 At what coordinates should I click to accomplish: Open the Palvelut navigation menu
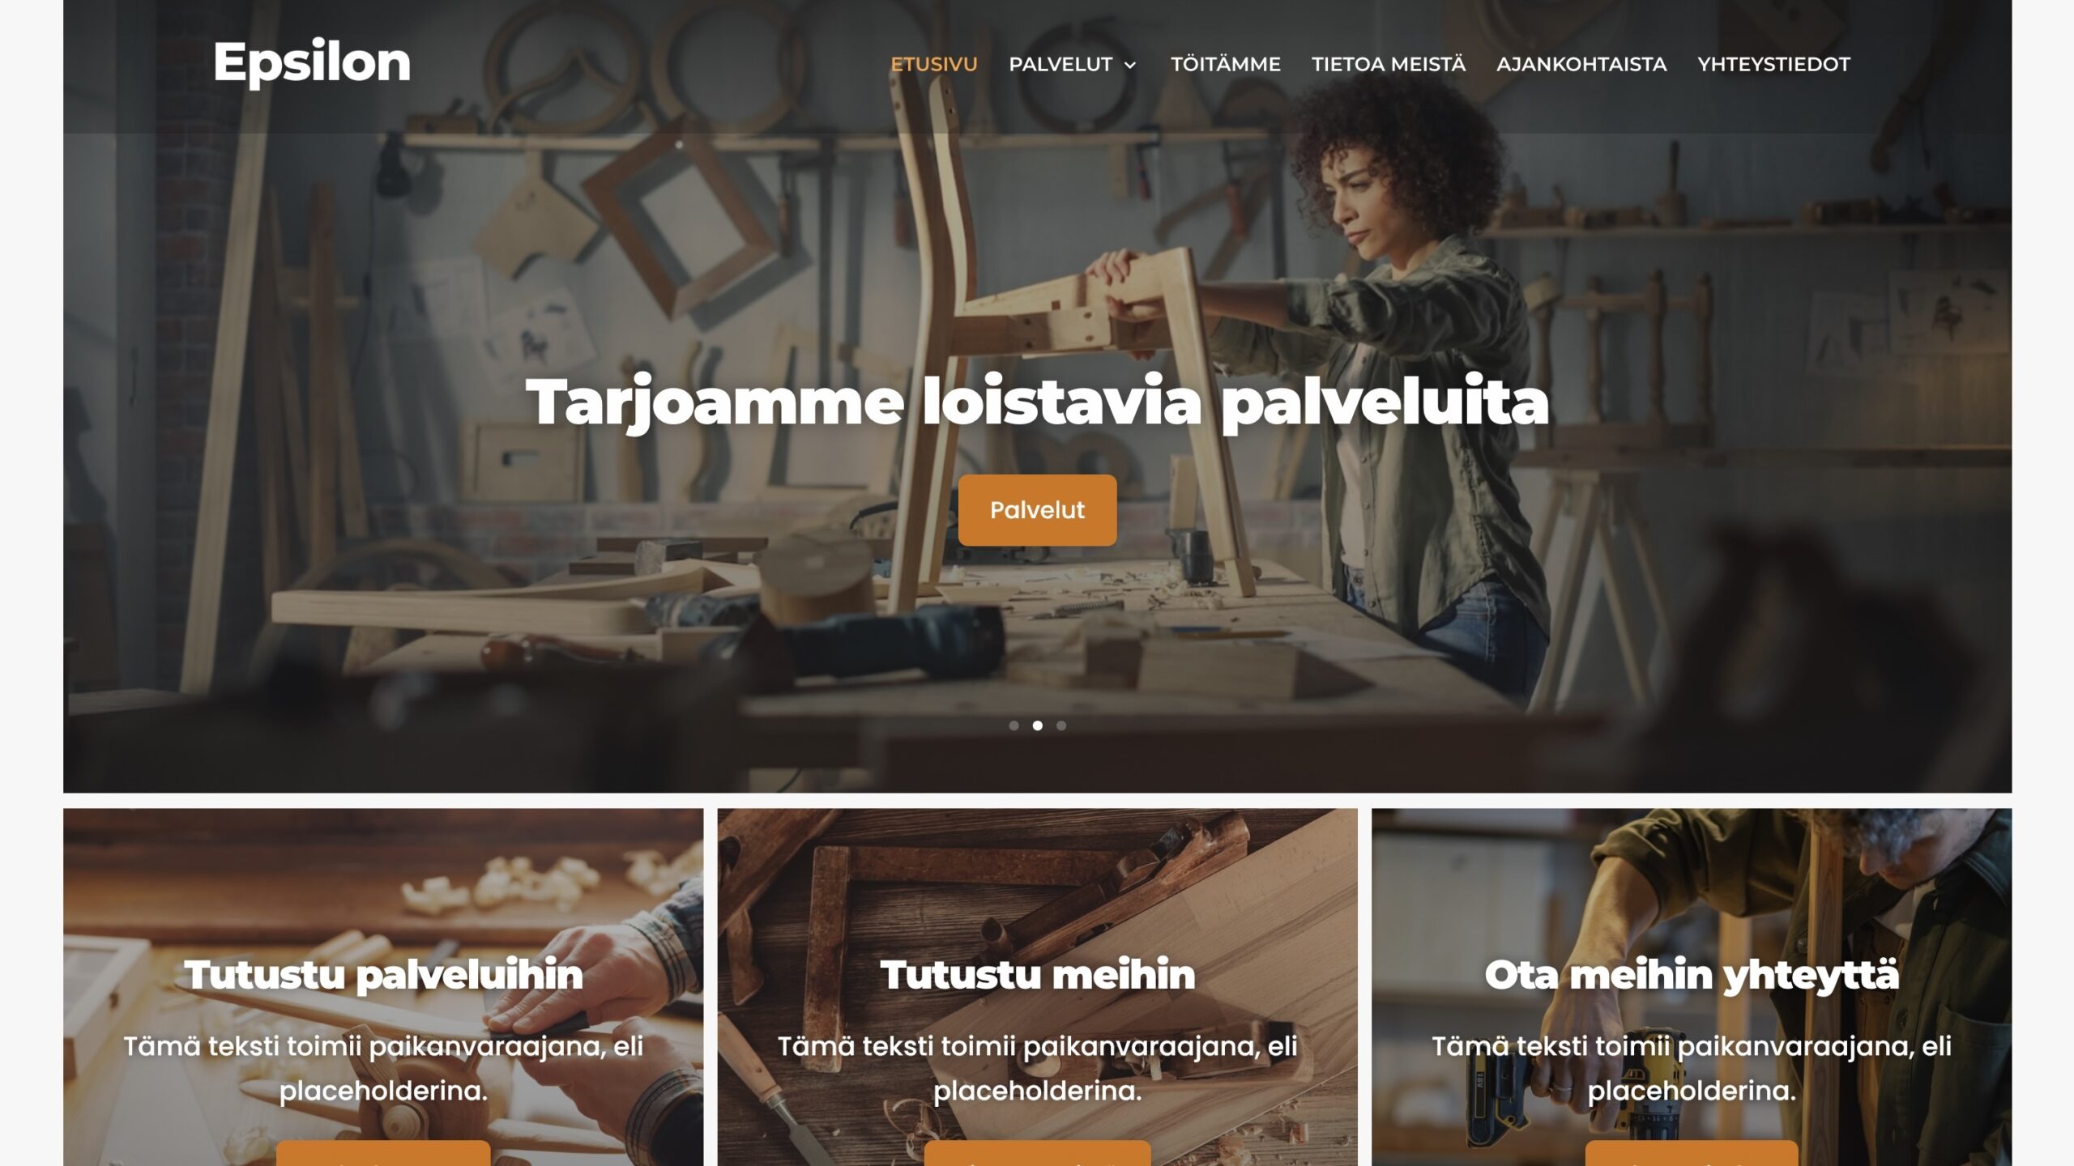pos(1060,64)
